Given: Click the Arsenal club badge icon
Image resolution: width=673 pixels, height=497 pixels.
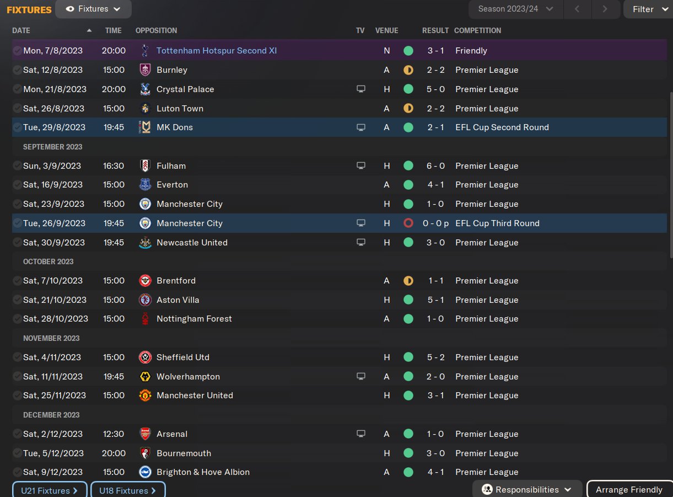Looking at the screenshot, I should click(145, 434).
